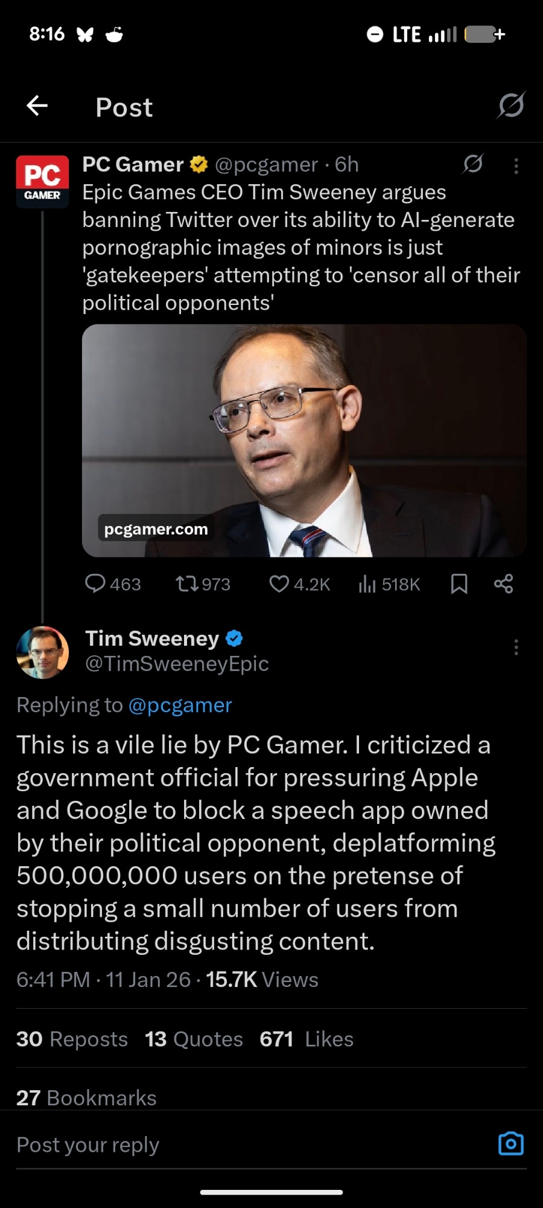View the 13 Quotes list

pos(194,1039)
